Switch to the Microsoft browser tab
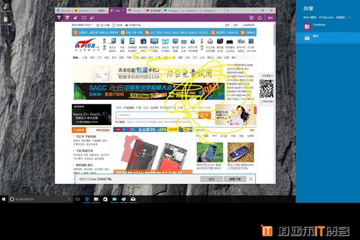 (64, 10)
